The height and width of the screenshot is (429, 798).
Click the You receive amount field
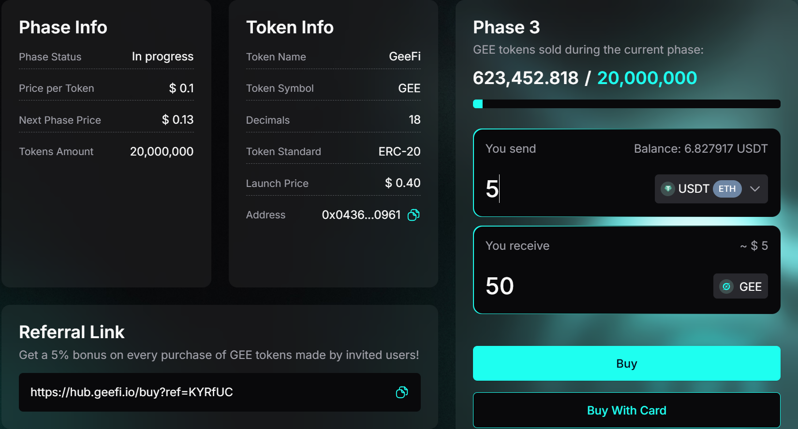point(580,286)
